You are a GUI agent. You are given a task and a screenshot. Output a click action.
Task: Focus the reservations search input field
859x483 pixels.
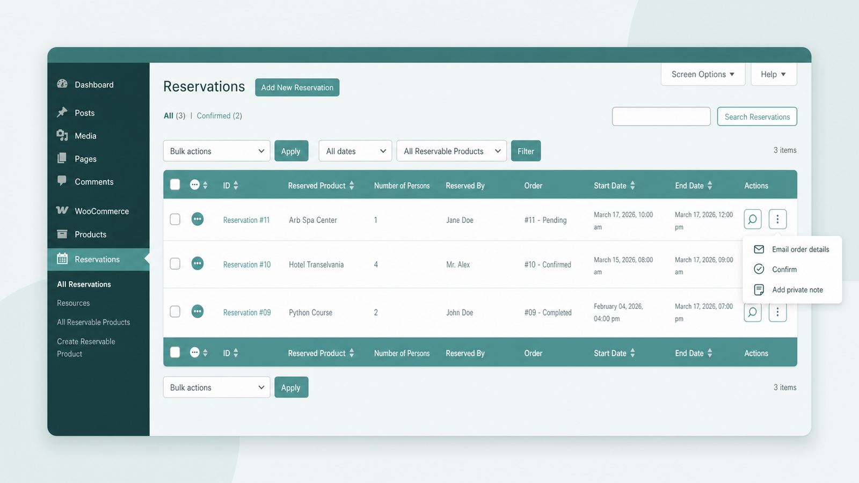point(661,116)
